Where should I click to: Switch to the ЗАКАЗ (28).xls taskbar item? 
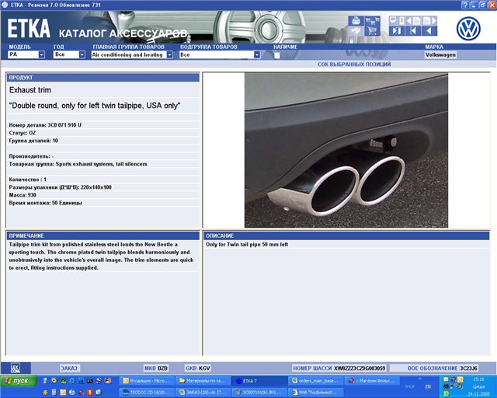point(202,393)
